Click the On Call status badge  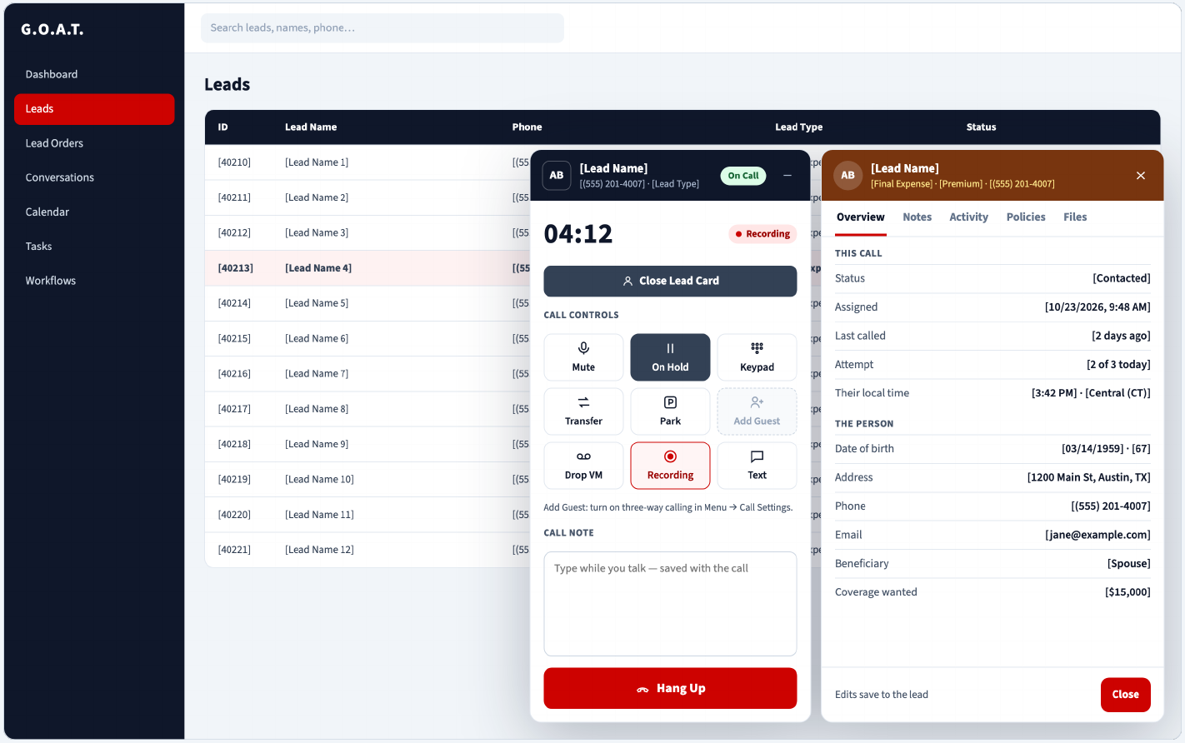743,176
